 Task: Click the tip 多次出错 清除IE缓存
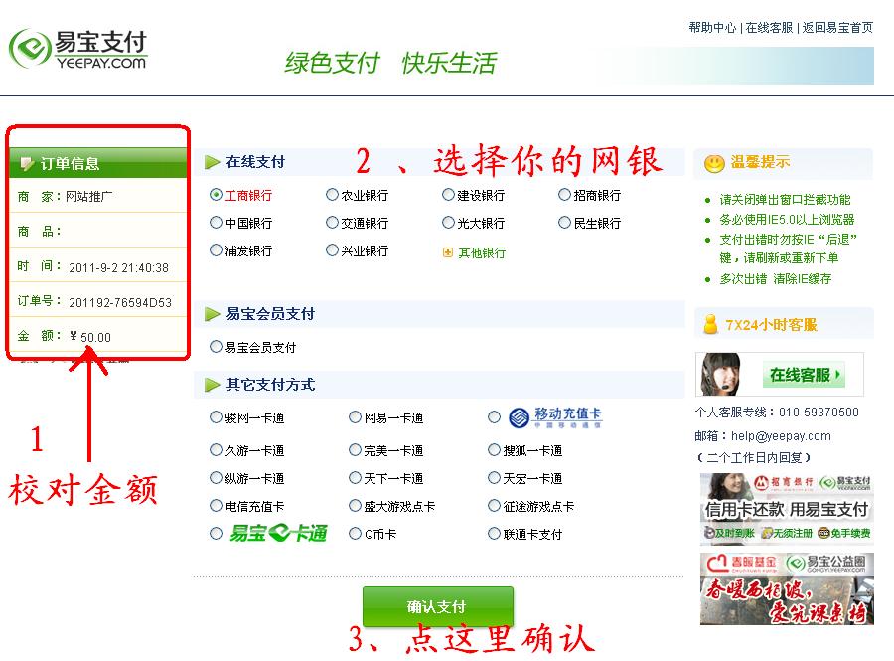776,279
